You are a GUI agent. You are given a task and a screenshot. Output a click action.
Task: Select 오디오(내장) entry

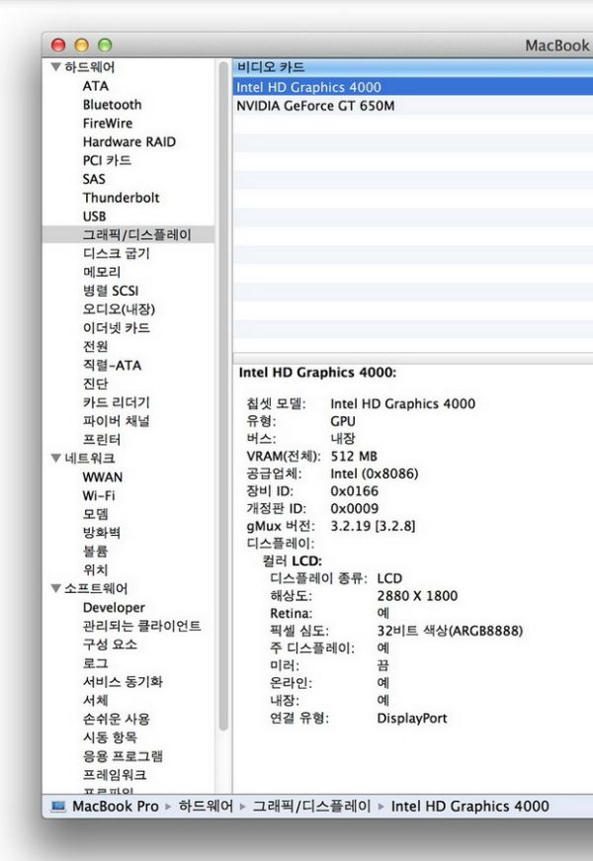point(119,309)
